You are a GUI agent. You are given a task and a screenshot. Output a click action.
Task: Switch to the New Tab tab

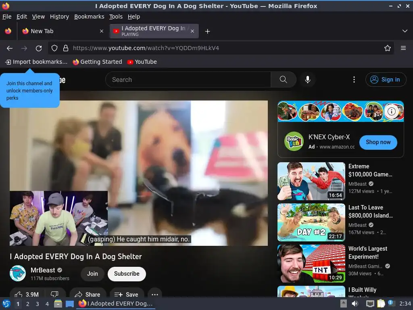(62, 31)
